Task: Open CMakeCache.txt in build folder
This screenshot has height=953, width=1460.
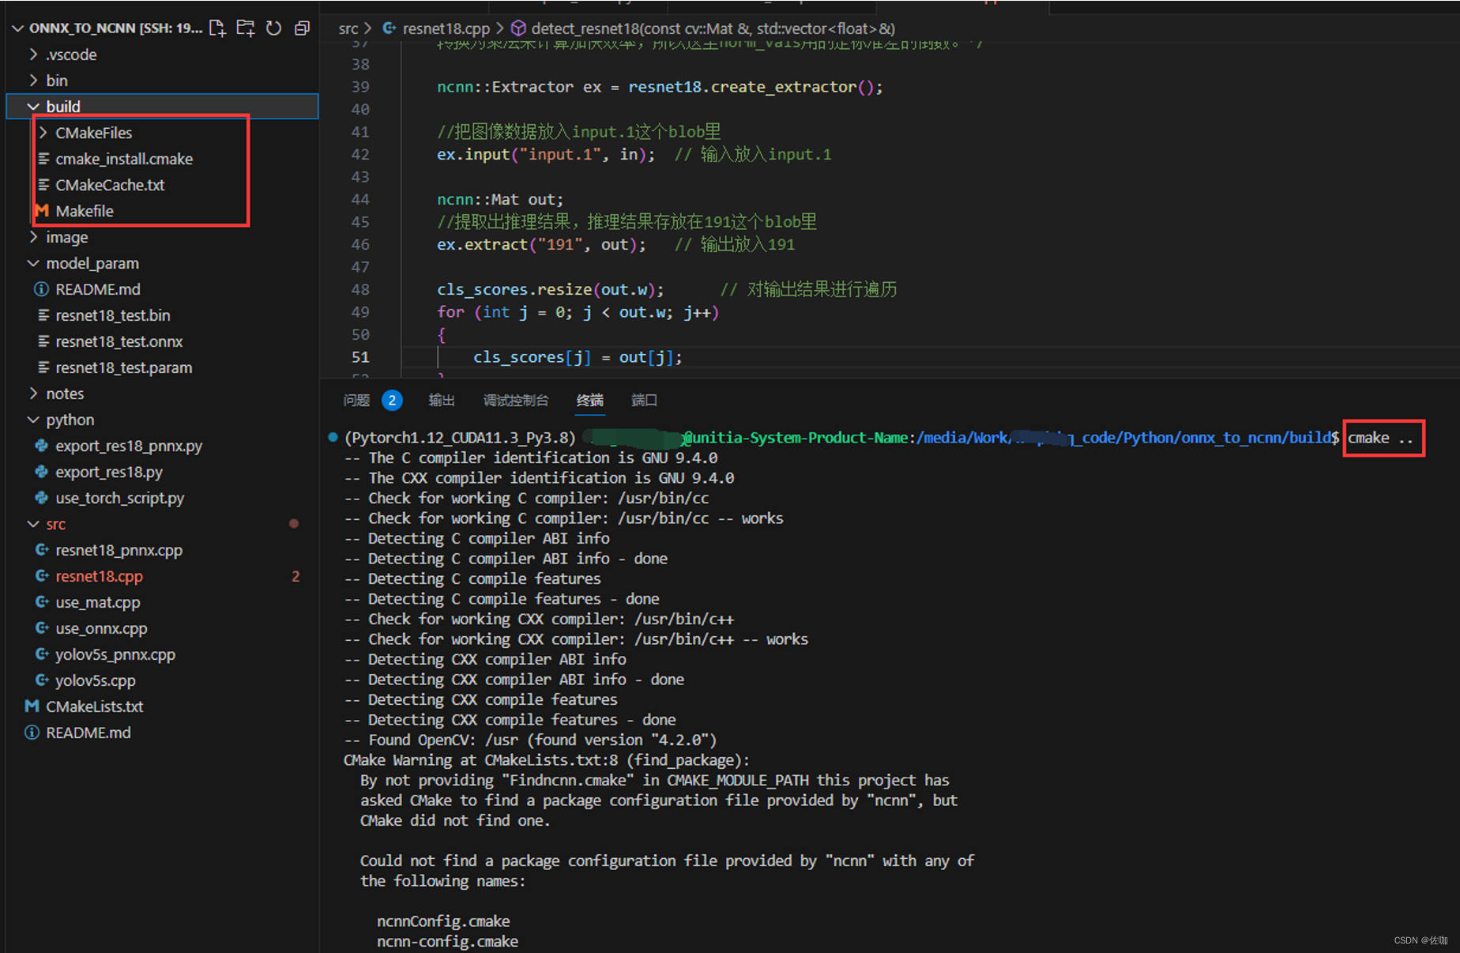Action: pyautogui.click(x=110, y=185)
